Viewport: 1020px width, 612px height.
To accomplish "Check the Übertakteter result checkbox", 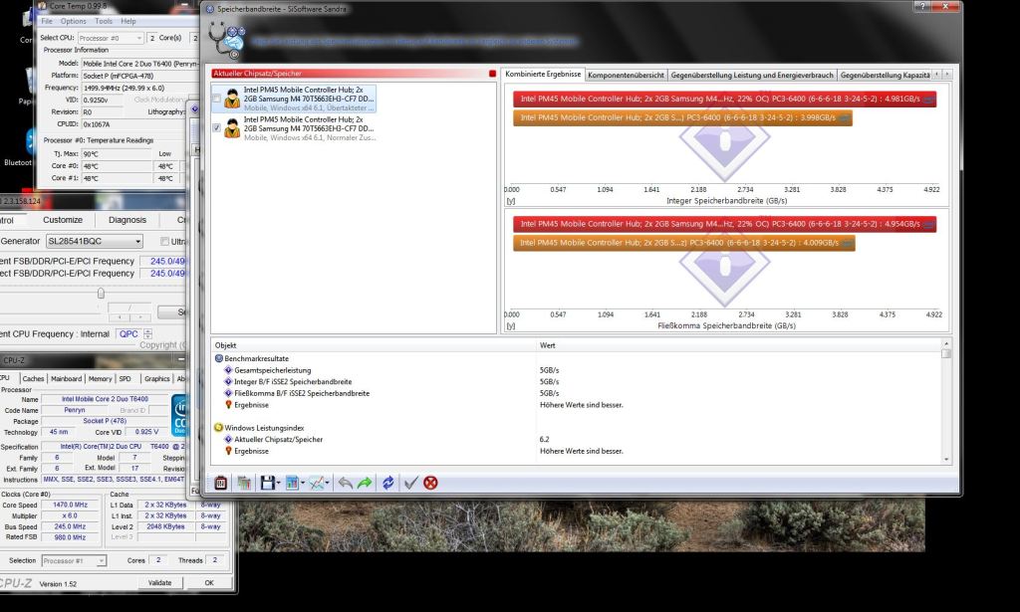I will pyautogui.click(x=216, y=99).
